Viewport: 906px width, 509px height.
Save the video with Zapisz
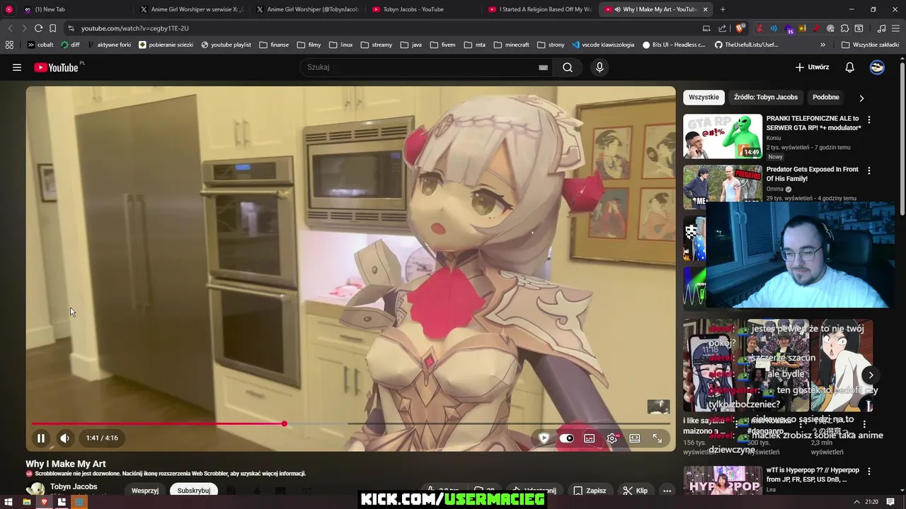click(590, 491)
